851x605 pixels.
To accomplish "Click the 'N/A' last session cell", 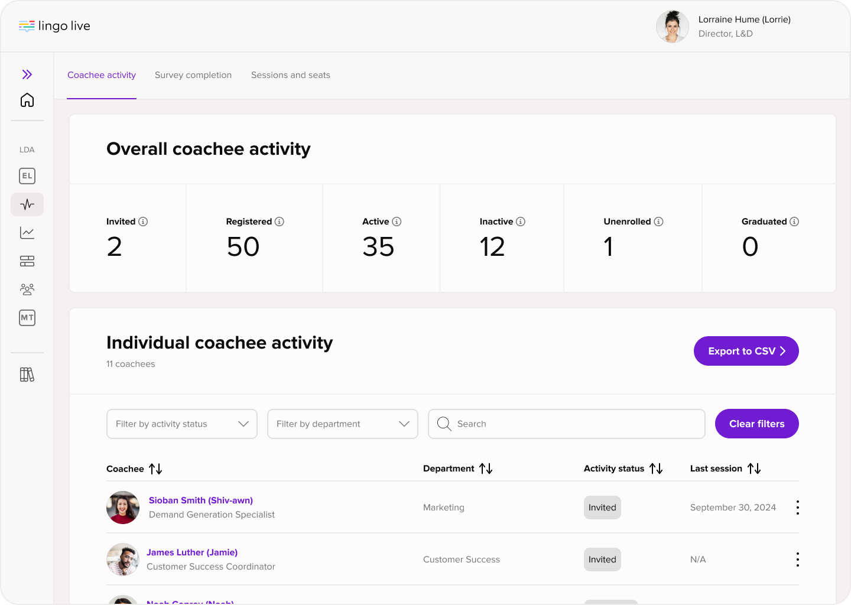I will (x=698, y=560).
